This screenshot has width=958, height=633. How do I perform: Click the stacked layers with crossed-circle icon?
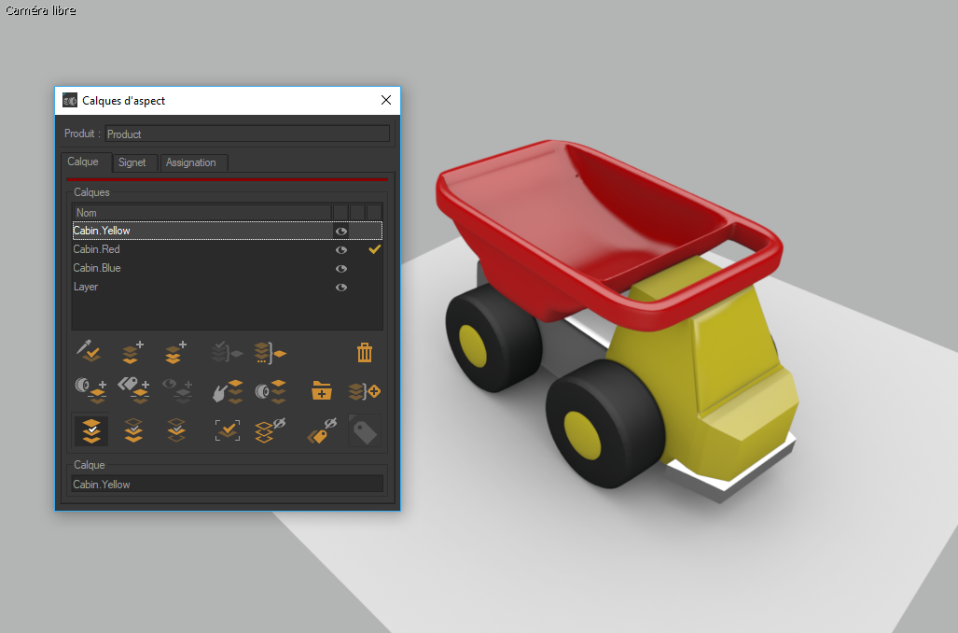(270, 430)
